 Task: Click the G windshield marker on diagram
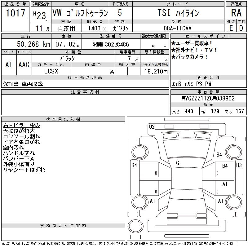click(x=177, y=163)
